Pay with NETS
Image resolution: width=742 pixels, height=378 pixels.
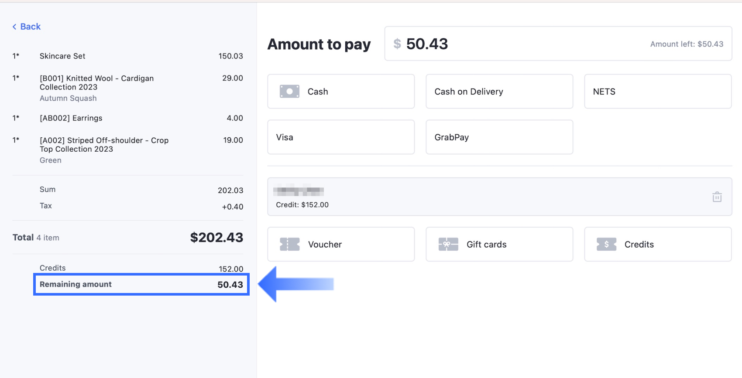pyautogui.click(x=657, y=92)
